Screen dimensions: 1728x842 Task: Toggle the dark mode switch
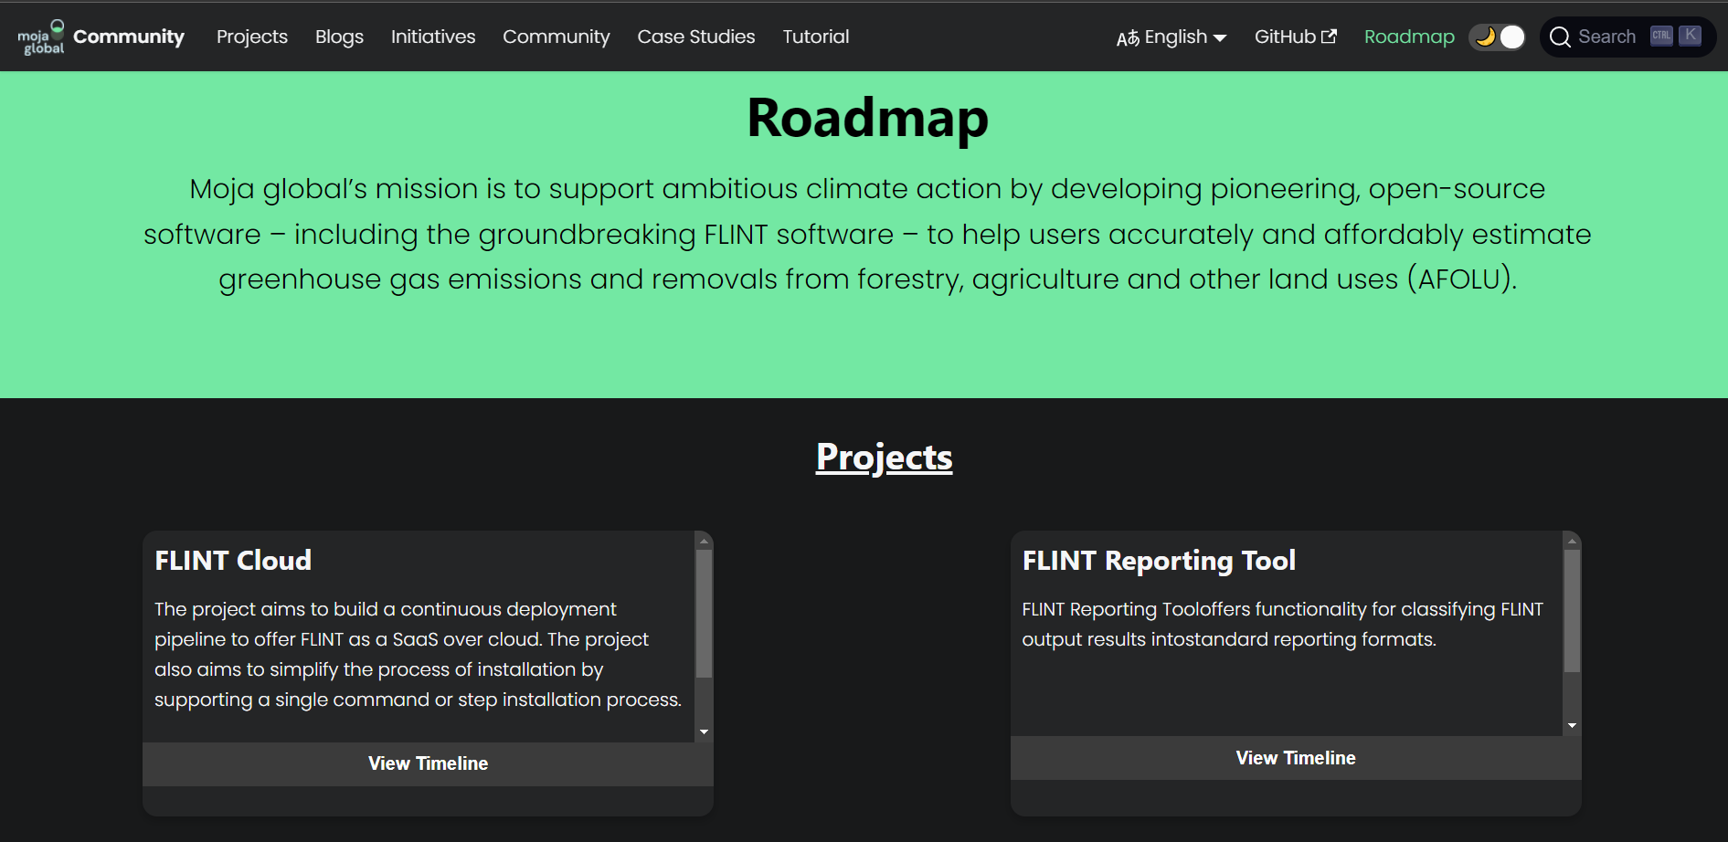pos(1497,37)
